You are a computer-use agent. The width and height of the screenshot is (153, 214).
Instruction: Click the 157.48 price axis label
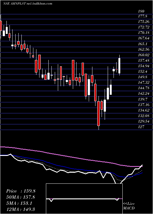click(144, 61)
